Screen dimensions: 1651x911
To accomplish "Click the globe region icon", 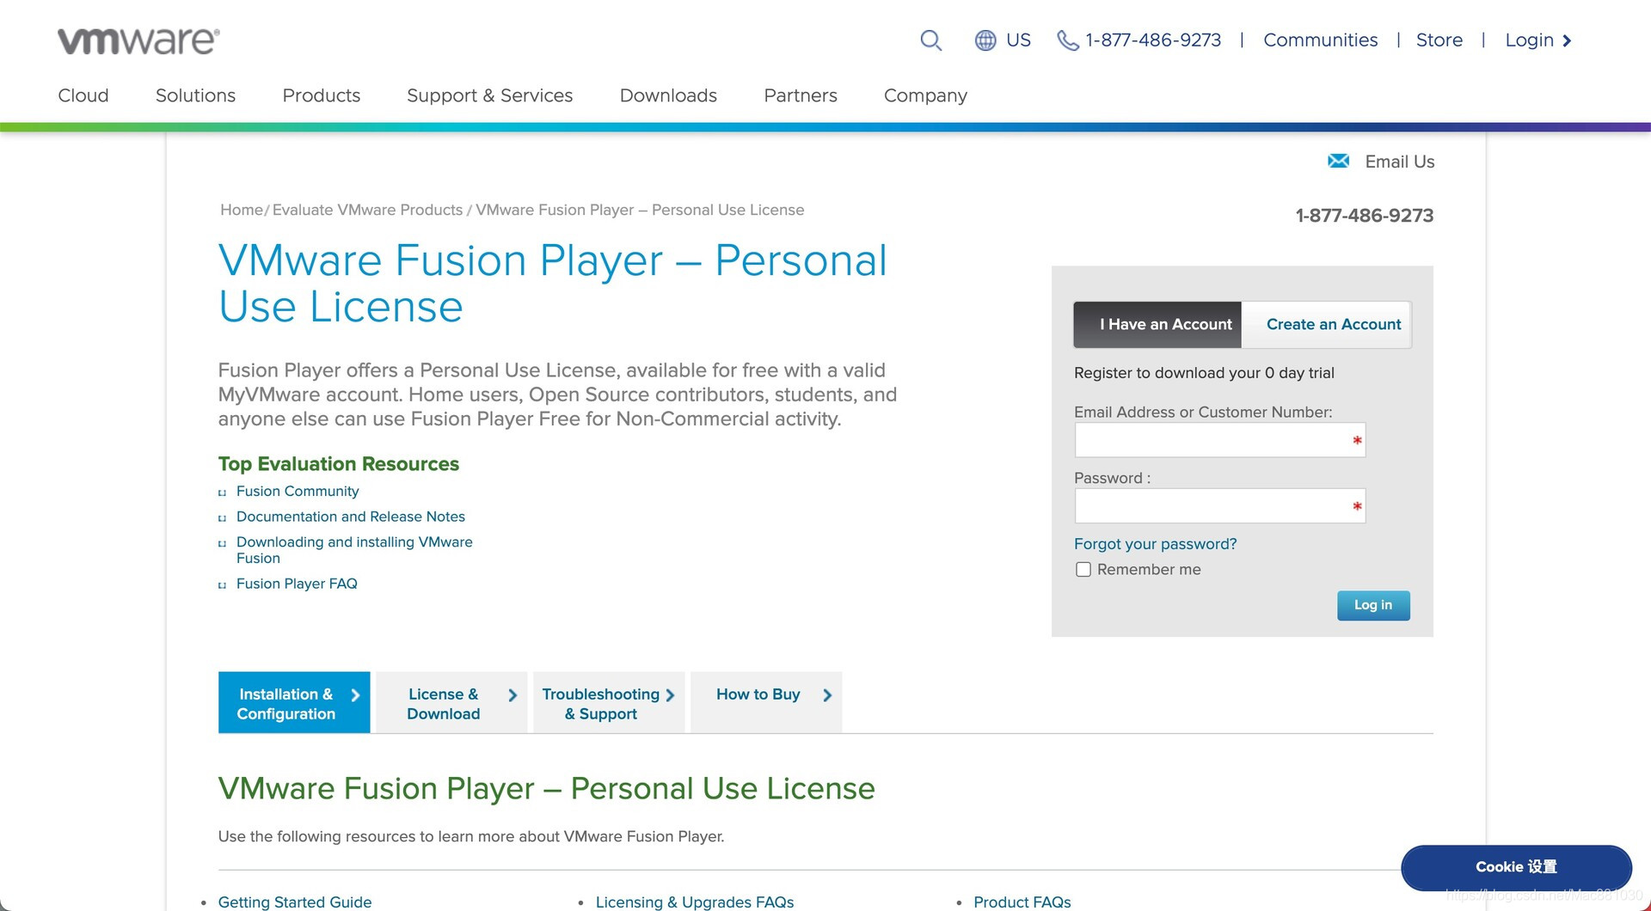I will point(985,40).
